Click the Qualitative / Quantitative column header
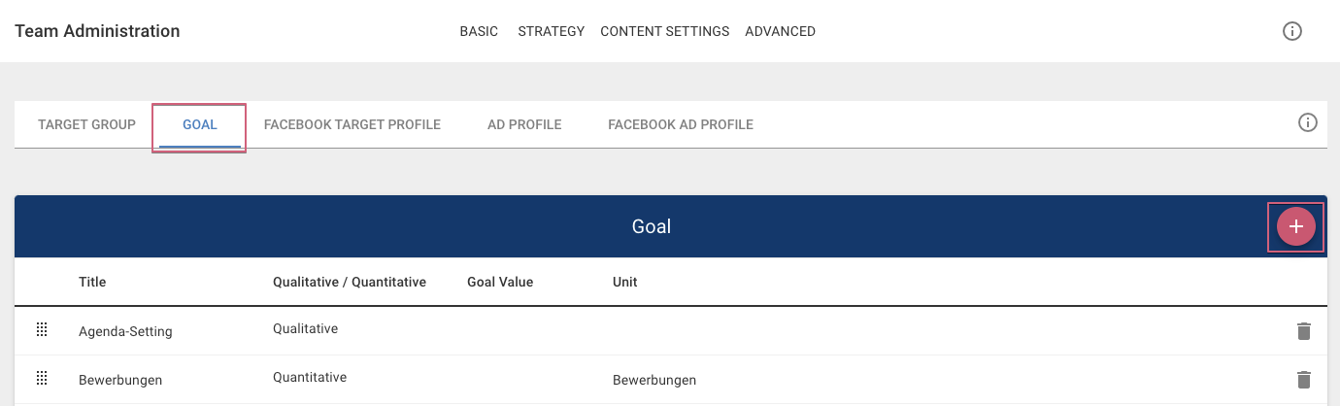Image resolution: width=1340 pixels, height=406 pixels. [350, 282]
